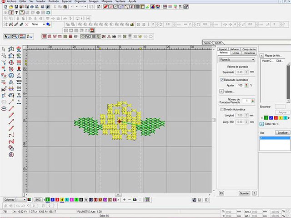Viewport: 291px width, 218px height.
Task: Click the Asignar button
Action: click(283, 112)
